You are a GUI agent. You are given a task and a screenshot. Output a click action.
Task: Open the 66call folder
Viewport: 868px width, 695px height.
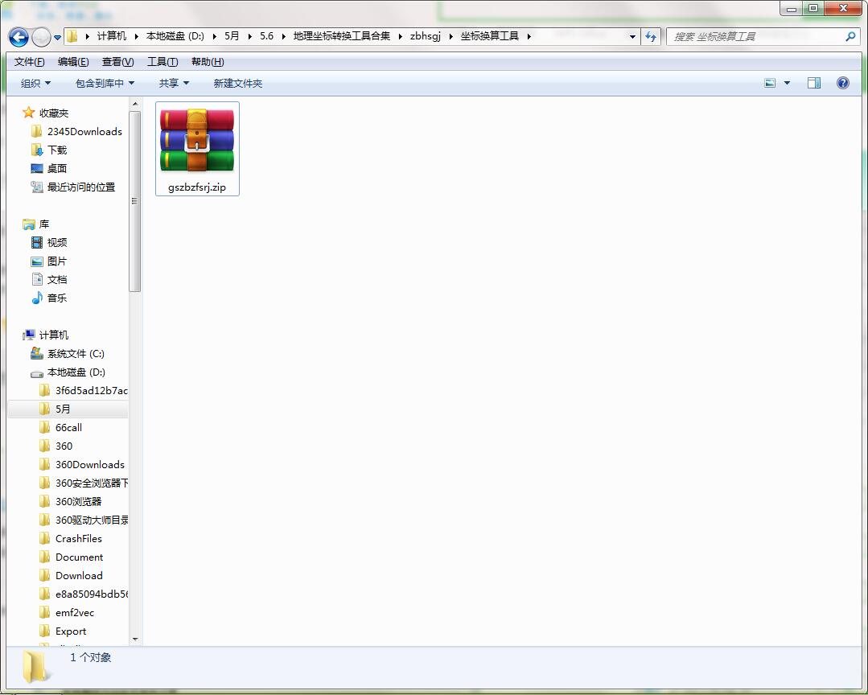coord(60,428)
